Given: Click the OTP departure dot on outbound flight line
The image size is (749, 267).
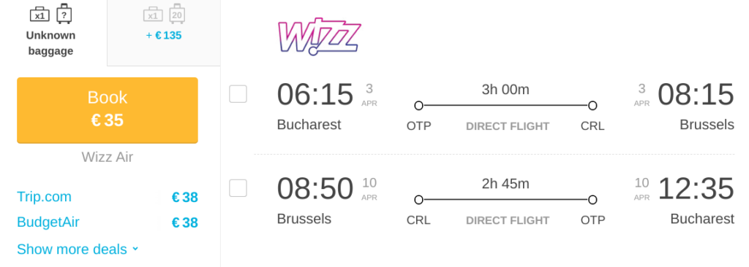Looking at the screenshot, I should pos(419,105).
